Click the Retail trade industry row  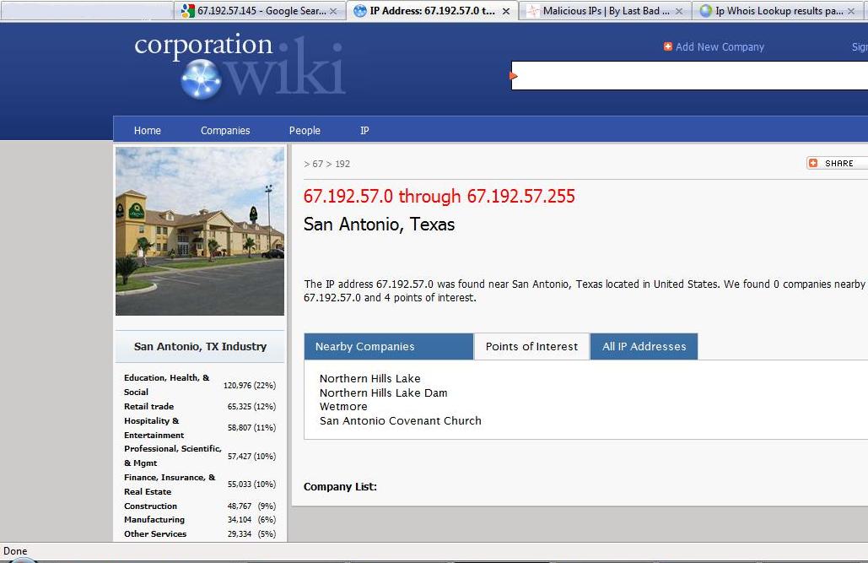pos(200,406)
